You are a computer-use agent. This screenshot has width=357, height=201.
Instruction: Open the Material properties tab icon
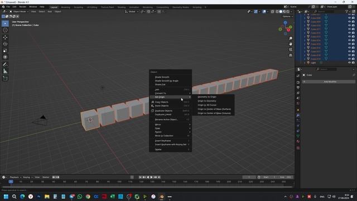click(x=298, y=141)
